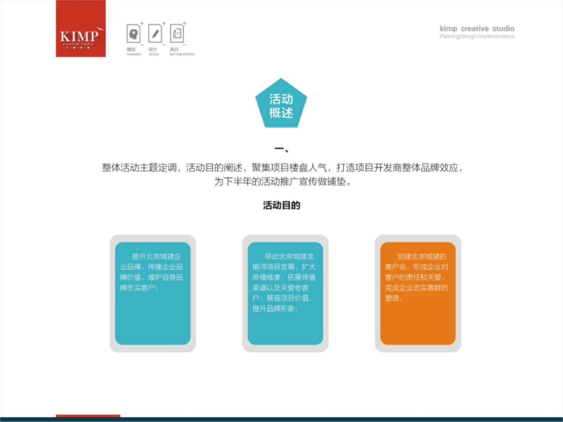The image size is (563, 422).
Task: Click the 活动目的 heading
Action: (x=281, y=205)
